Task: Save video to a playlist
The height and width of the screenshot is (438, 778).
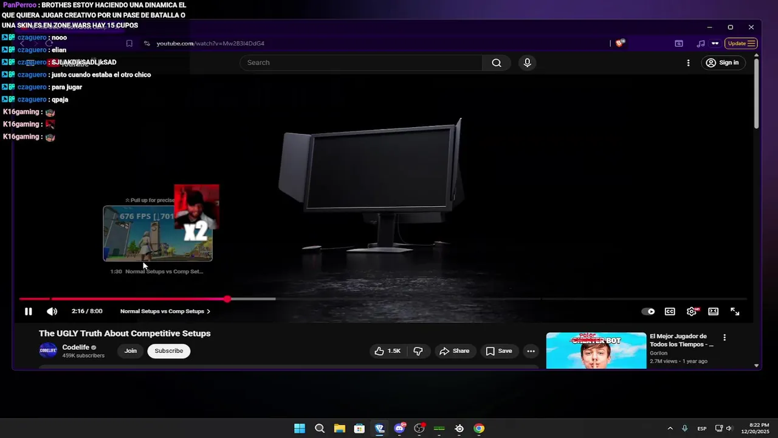Action: [499, 351]
